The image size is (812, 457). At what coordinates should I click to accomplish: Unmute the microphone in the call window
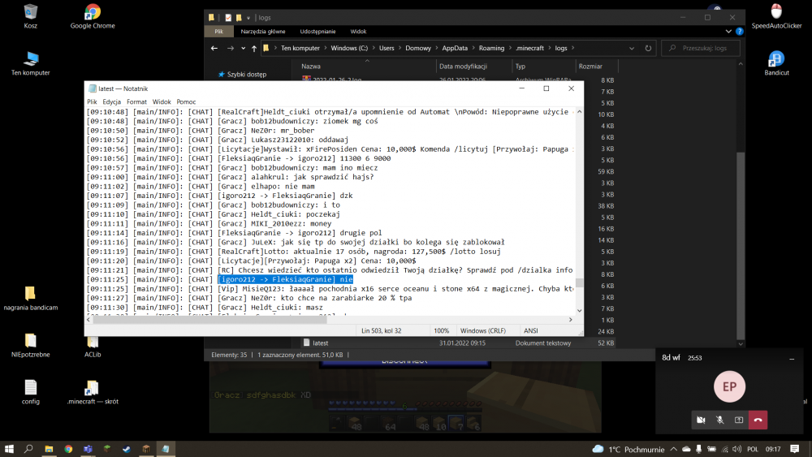point(719,420)
